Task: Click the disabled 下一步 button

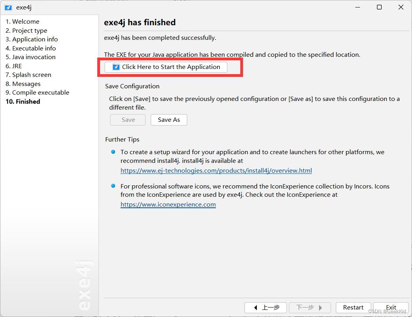Action: tap(310, 307)
